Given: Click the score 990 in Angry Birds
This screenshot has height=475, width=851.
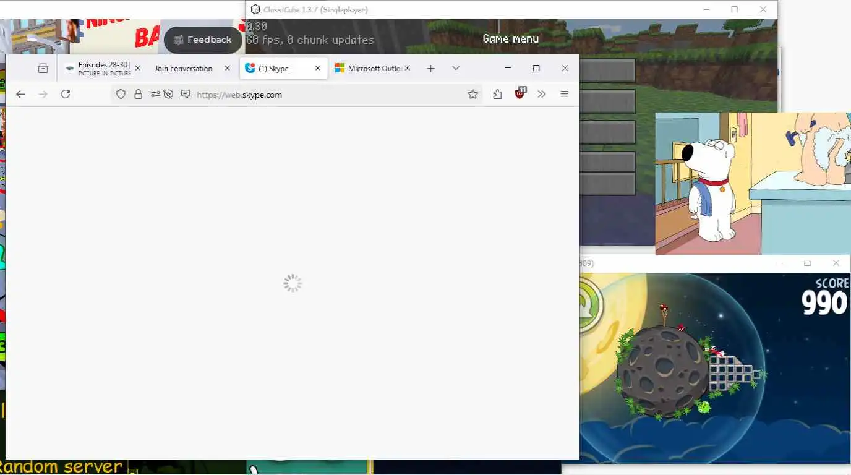Looking at the screenshot, I should pyautogui.click(x=825, y=302).
